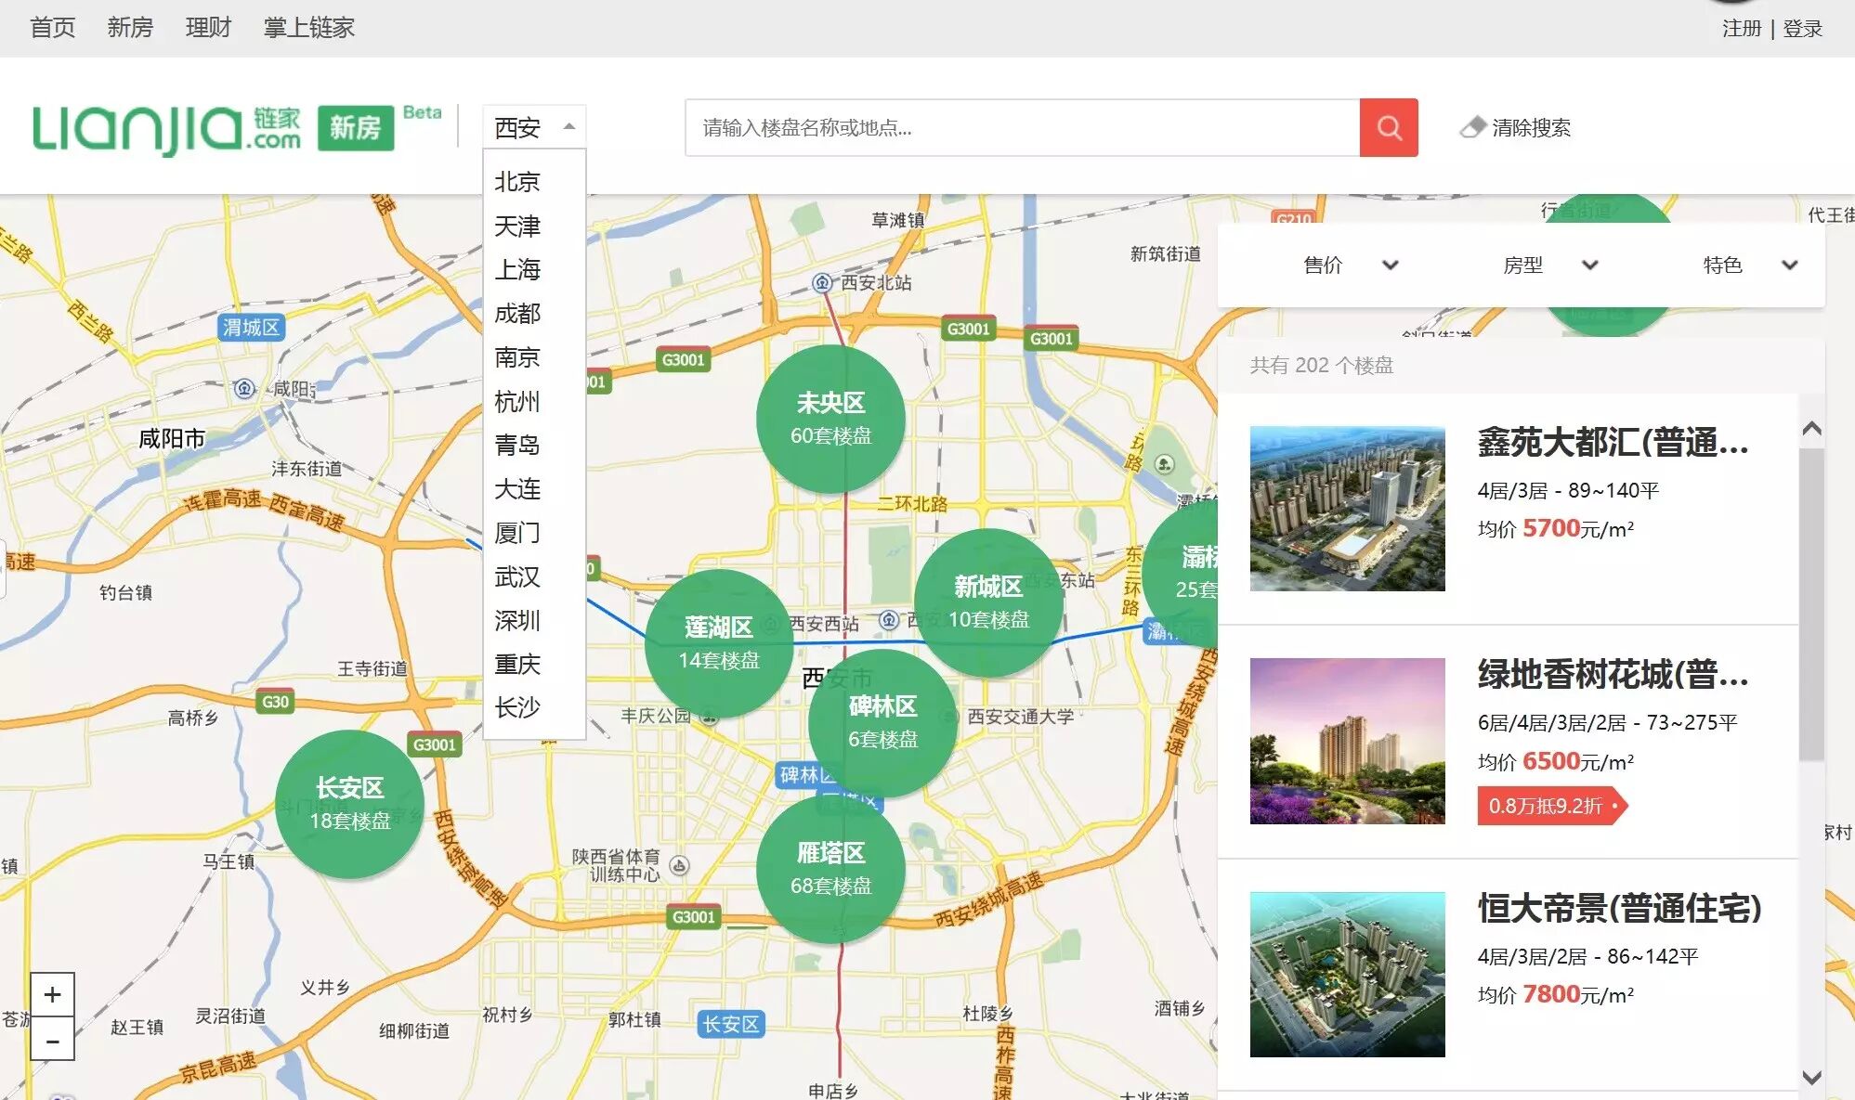Image resolution: width=1855 pixels, height=1100 pixels.
Task: Open the 绿地香树花城 listing thumbnail
Action: pos(1347,741)
